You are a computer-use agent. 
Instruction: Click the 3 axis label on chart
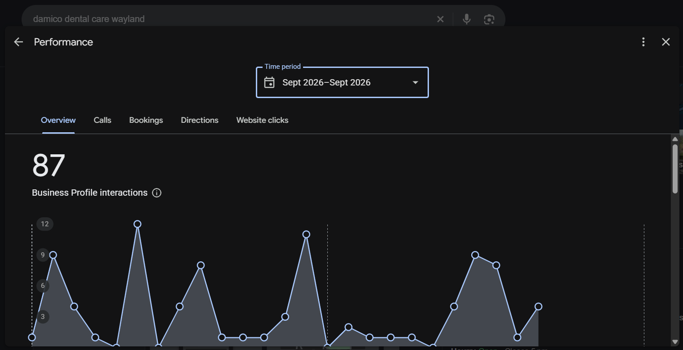pyautogui.click(x=43, y=317)
